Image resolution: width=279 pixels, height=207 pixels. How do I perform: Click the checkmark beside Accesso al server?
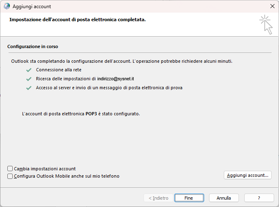(29, 88)
